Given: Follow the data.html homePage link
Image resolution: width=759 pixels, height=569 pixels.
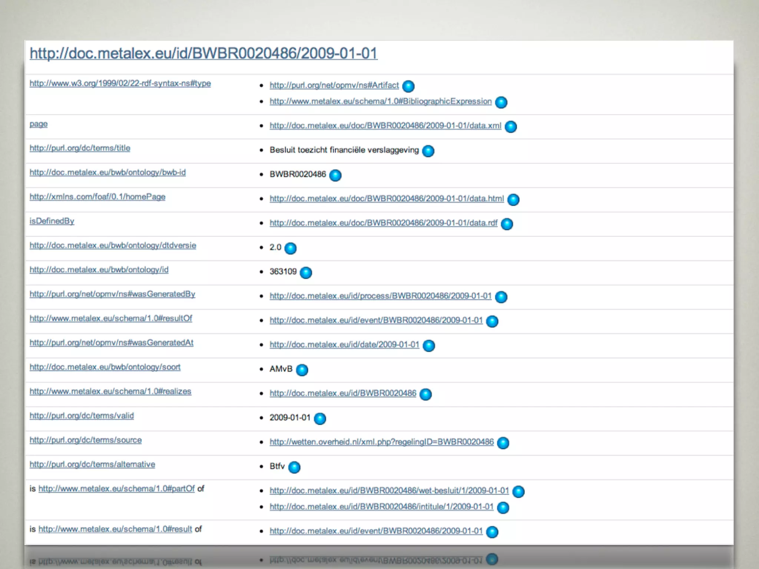Looking at the screenshot, I should [x=387, y=199].
